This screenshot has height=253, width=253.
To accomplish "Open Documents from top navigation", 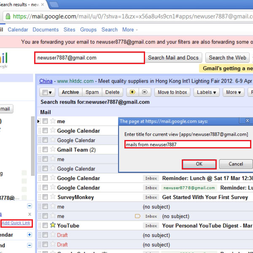I will pyautogui.click(x=46, y=30).
